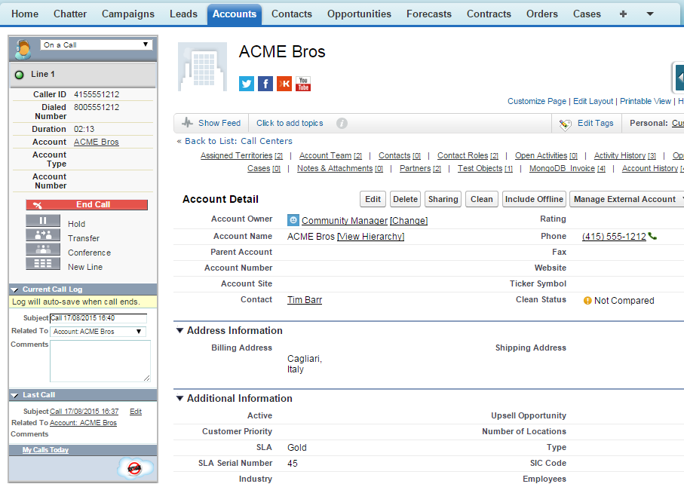Screen dimensions: 684x487
Task: Open the Opportunities tab
Action: tap(359, 14)
